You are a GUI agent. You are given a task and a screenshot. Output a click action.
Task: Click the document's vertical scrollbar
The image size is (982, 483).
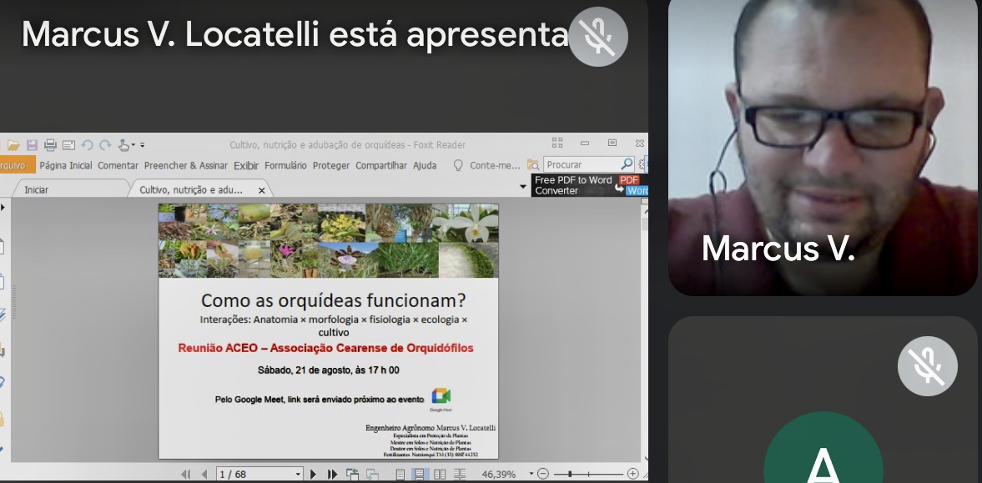click(x=644, y=332)
